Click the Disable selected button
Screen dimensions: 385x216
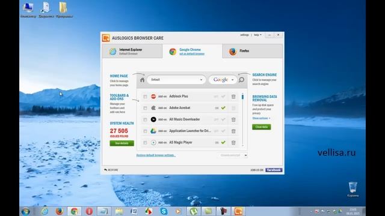point(230,155)
